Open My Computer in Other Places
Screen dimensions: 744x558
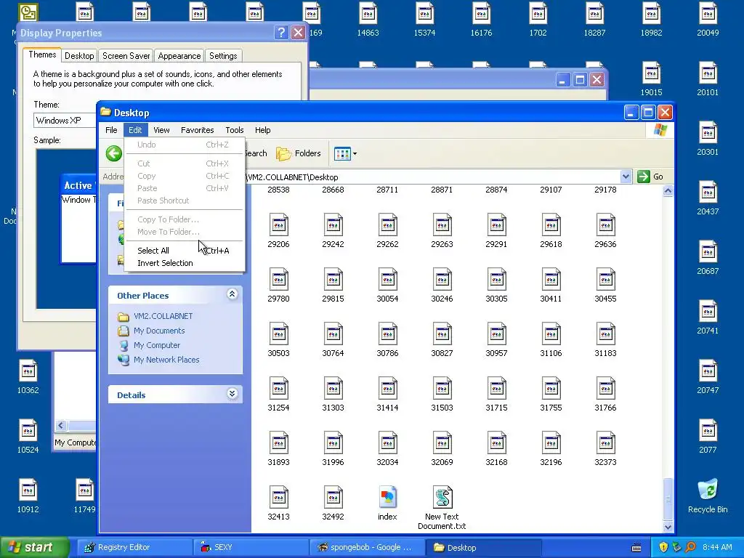[157, 345]
